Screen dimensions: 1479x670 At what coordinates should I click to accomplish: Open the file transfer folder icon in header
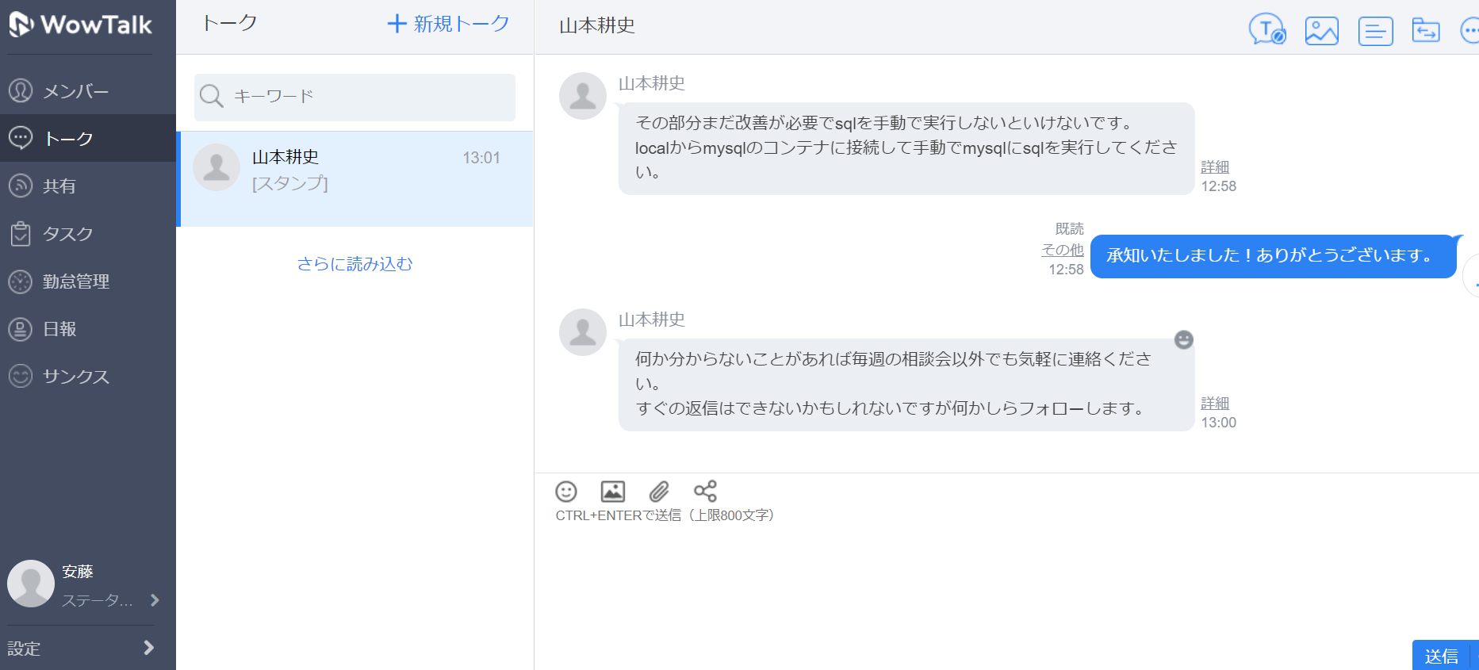pos(1425,31)
